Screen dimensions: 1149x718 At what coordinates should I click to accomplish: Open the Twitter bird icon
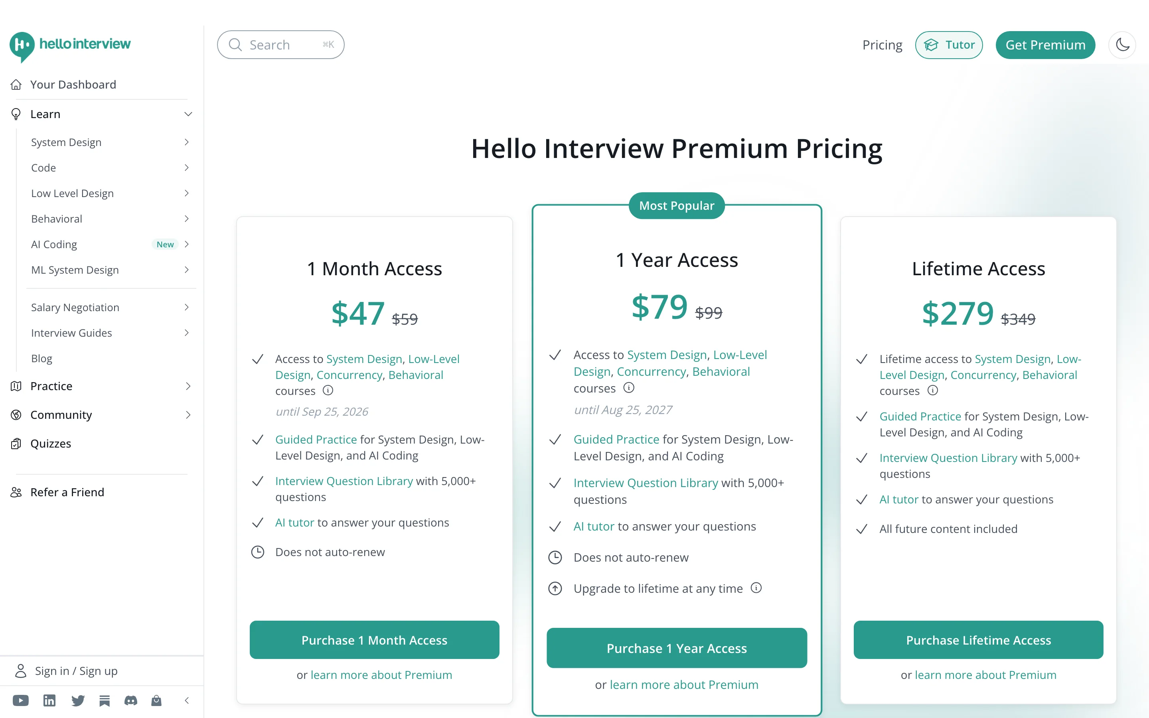(x=78, y=700)
